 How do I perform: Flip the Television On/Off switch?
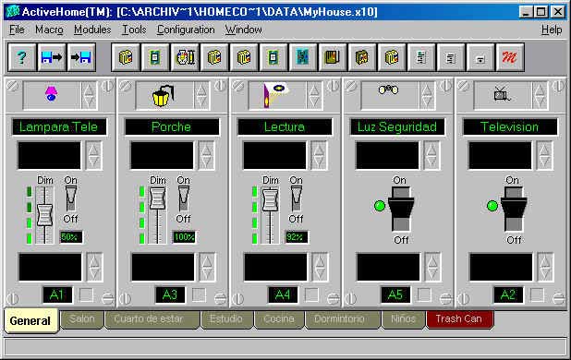point(514,209)
